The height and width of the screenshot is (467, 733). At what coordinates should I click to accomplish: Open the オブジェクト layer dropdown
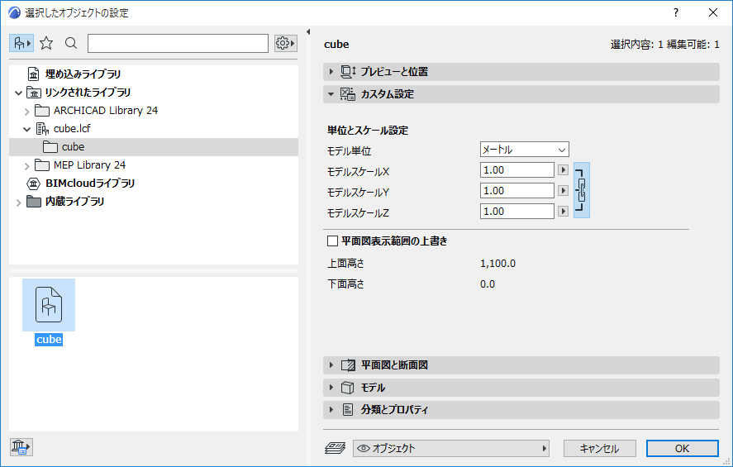click(451, 448)
